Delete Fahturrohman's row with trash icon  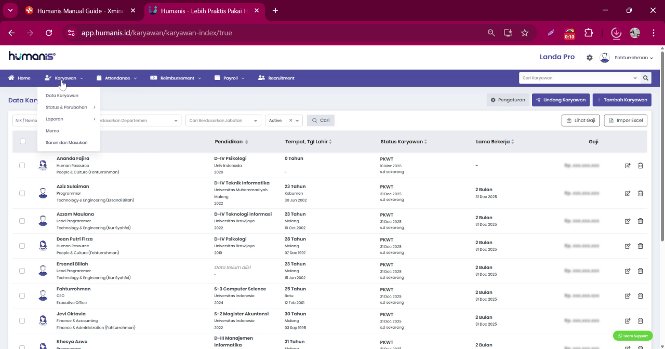[x=640, y=296]
